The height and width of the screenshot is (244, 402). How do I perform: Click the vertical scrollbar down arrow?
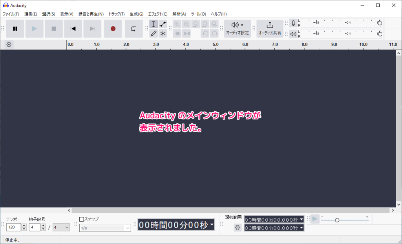[x=399, y=204]
